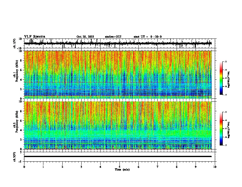Click the "6" kHz tick on ch.1 spectrogram
Viewport: 242px width, 187px height.
pos(21,70)
